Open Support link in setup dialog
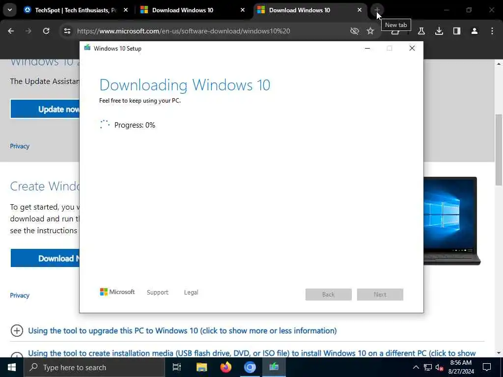 [x=158, y=292]
